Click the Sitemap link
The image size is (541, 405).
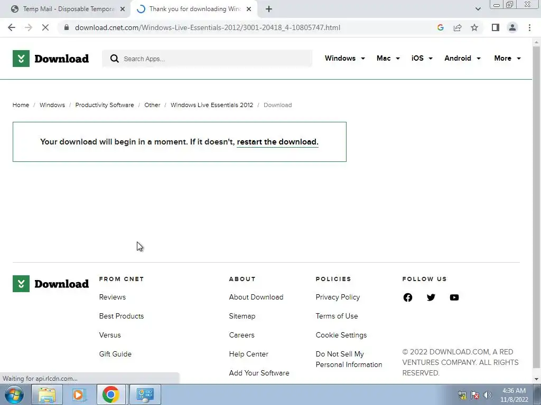[242, 316]
